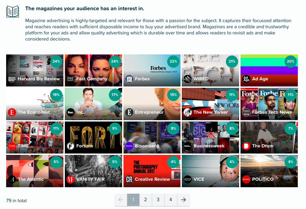Image resolution: width=306 pixels, height=209 pixels.
Task: Click the Bloomberg purple logo icon
Action: (x=129, y=146)
